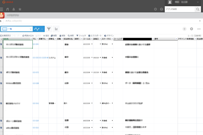Click the search magnifier button
The width and height of the screenshot is (203, 135).
197,9
